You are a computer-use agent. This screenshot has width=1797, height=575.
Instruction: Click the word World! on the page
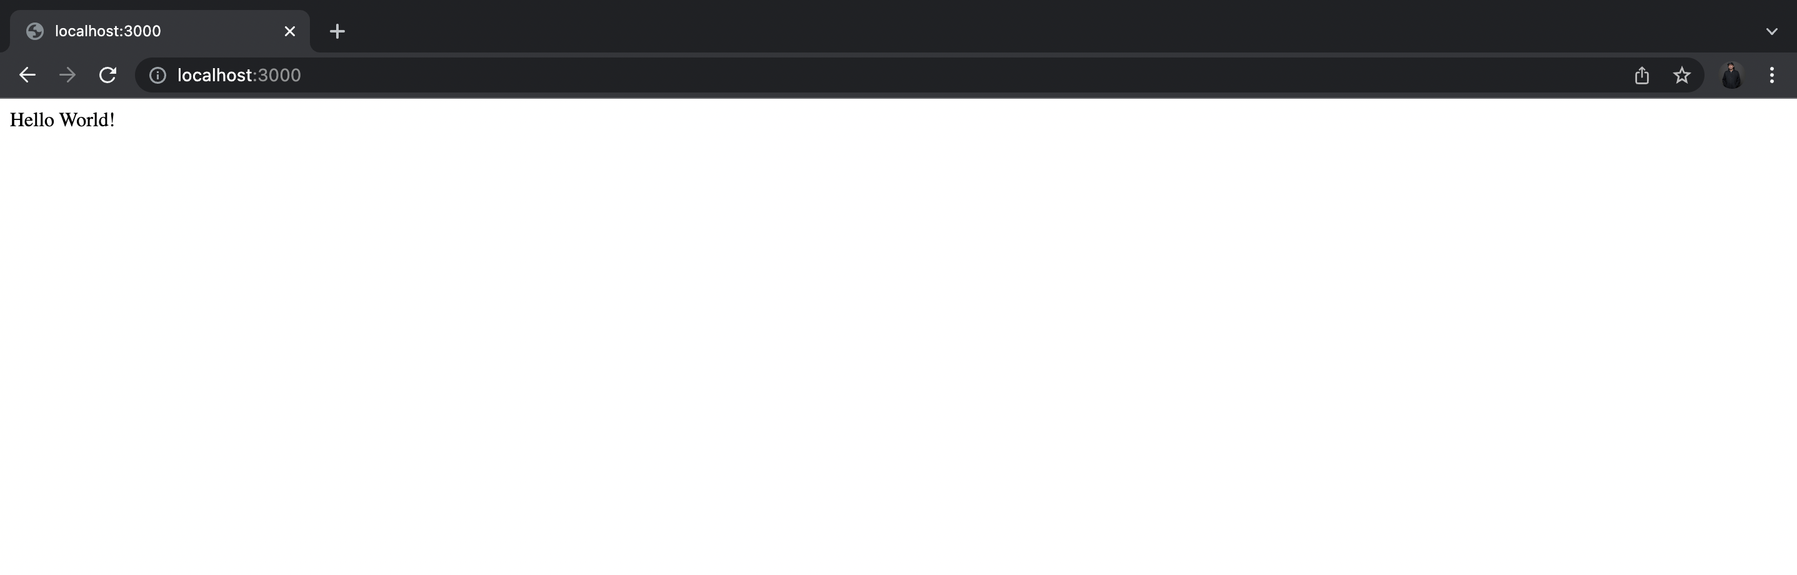[x=87, y=120]
